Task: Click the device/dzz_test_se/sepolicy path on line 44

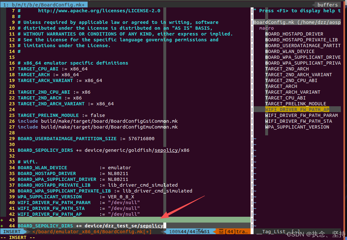Action: point(124,226)
